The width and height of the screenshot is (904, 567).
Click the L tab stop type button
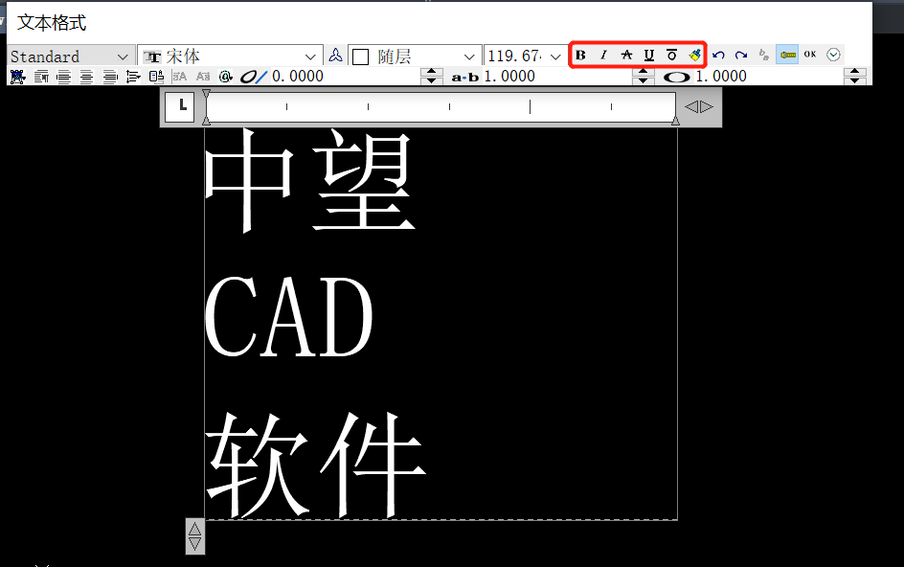pos(180,106)
